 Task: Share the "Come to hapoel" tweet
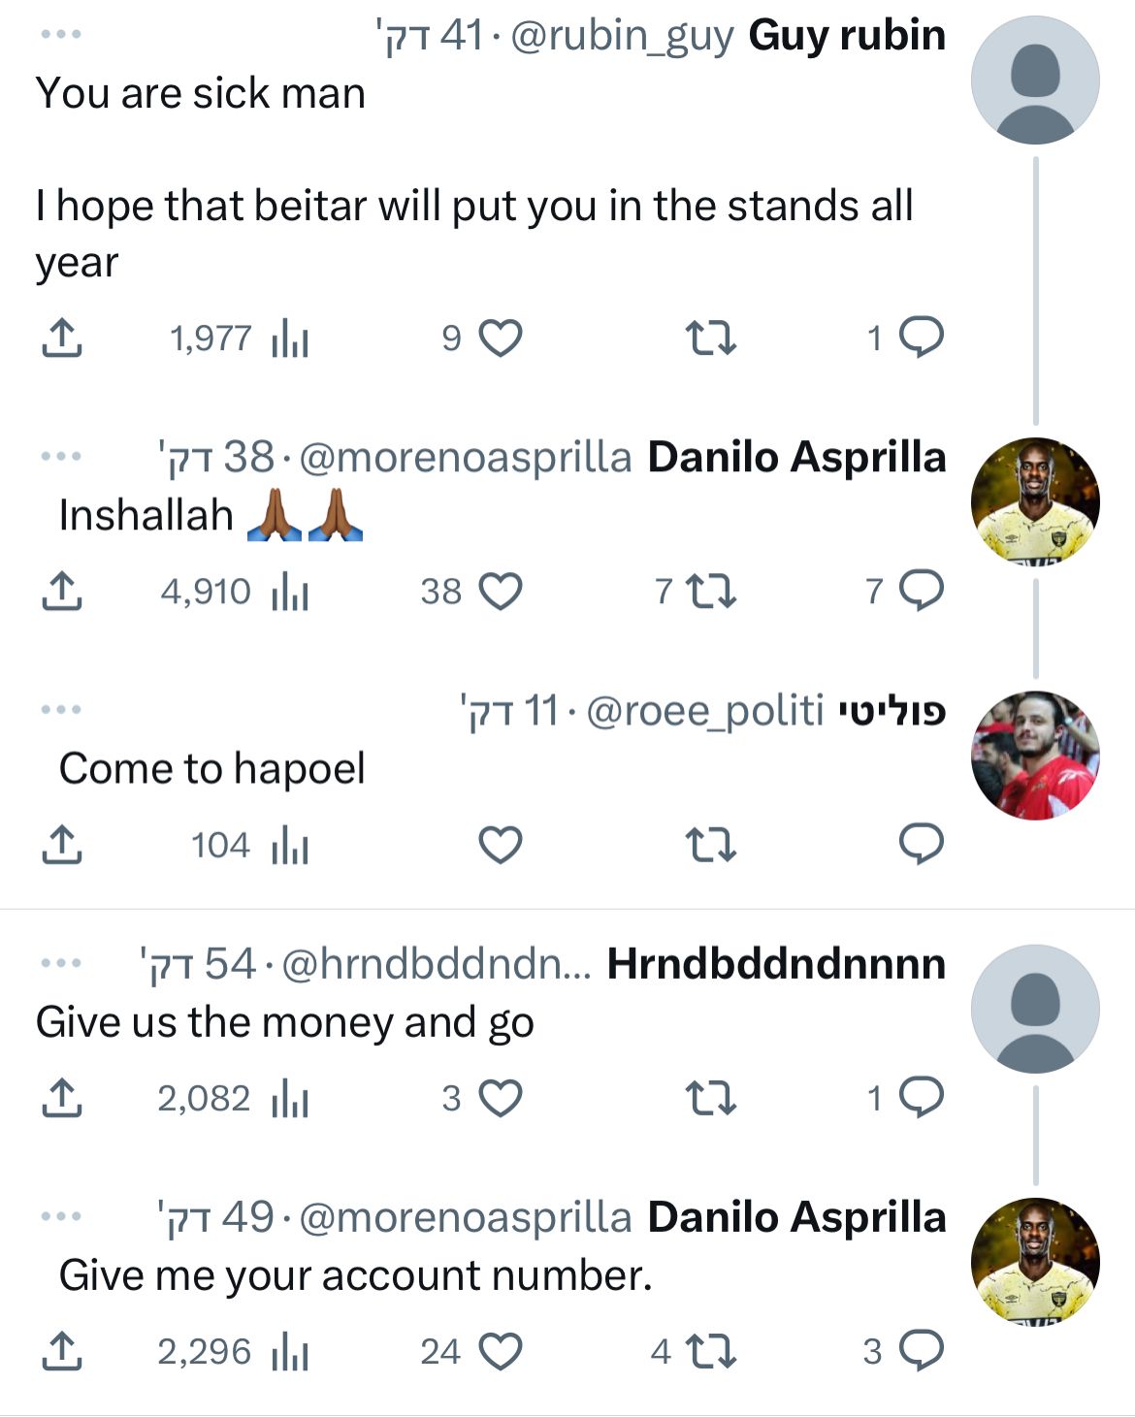[61, 845]
